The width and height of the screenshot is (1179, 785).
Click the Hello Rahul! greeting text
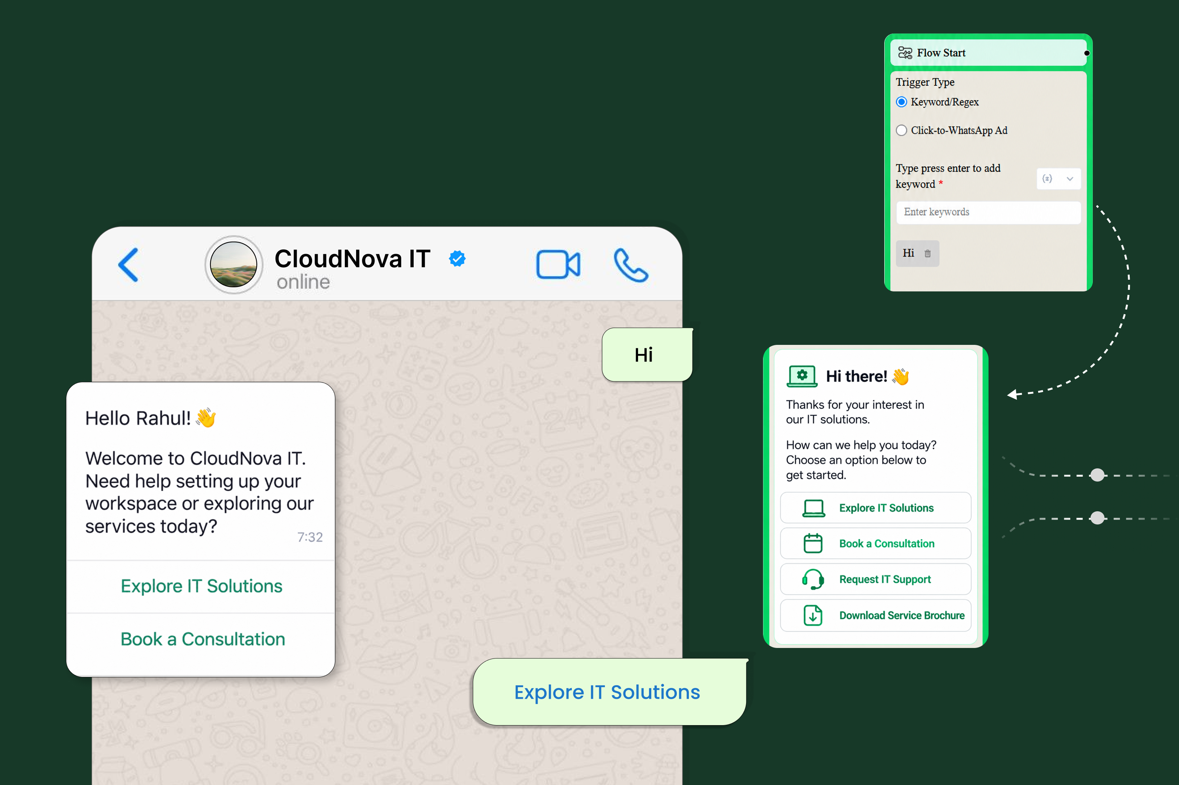150,418
